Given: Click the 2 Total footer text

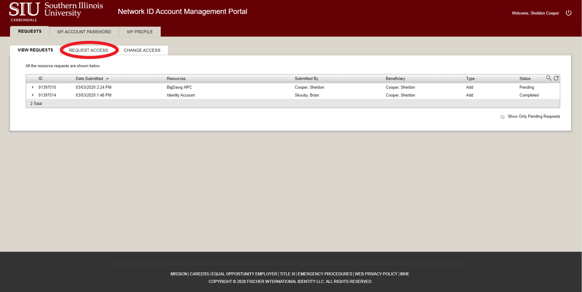Looking at the screenshot, I should pos(36,103).
